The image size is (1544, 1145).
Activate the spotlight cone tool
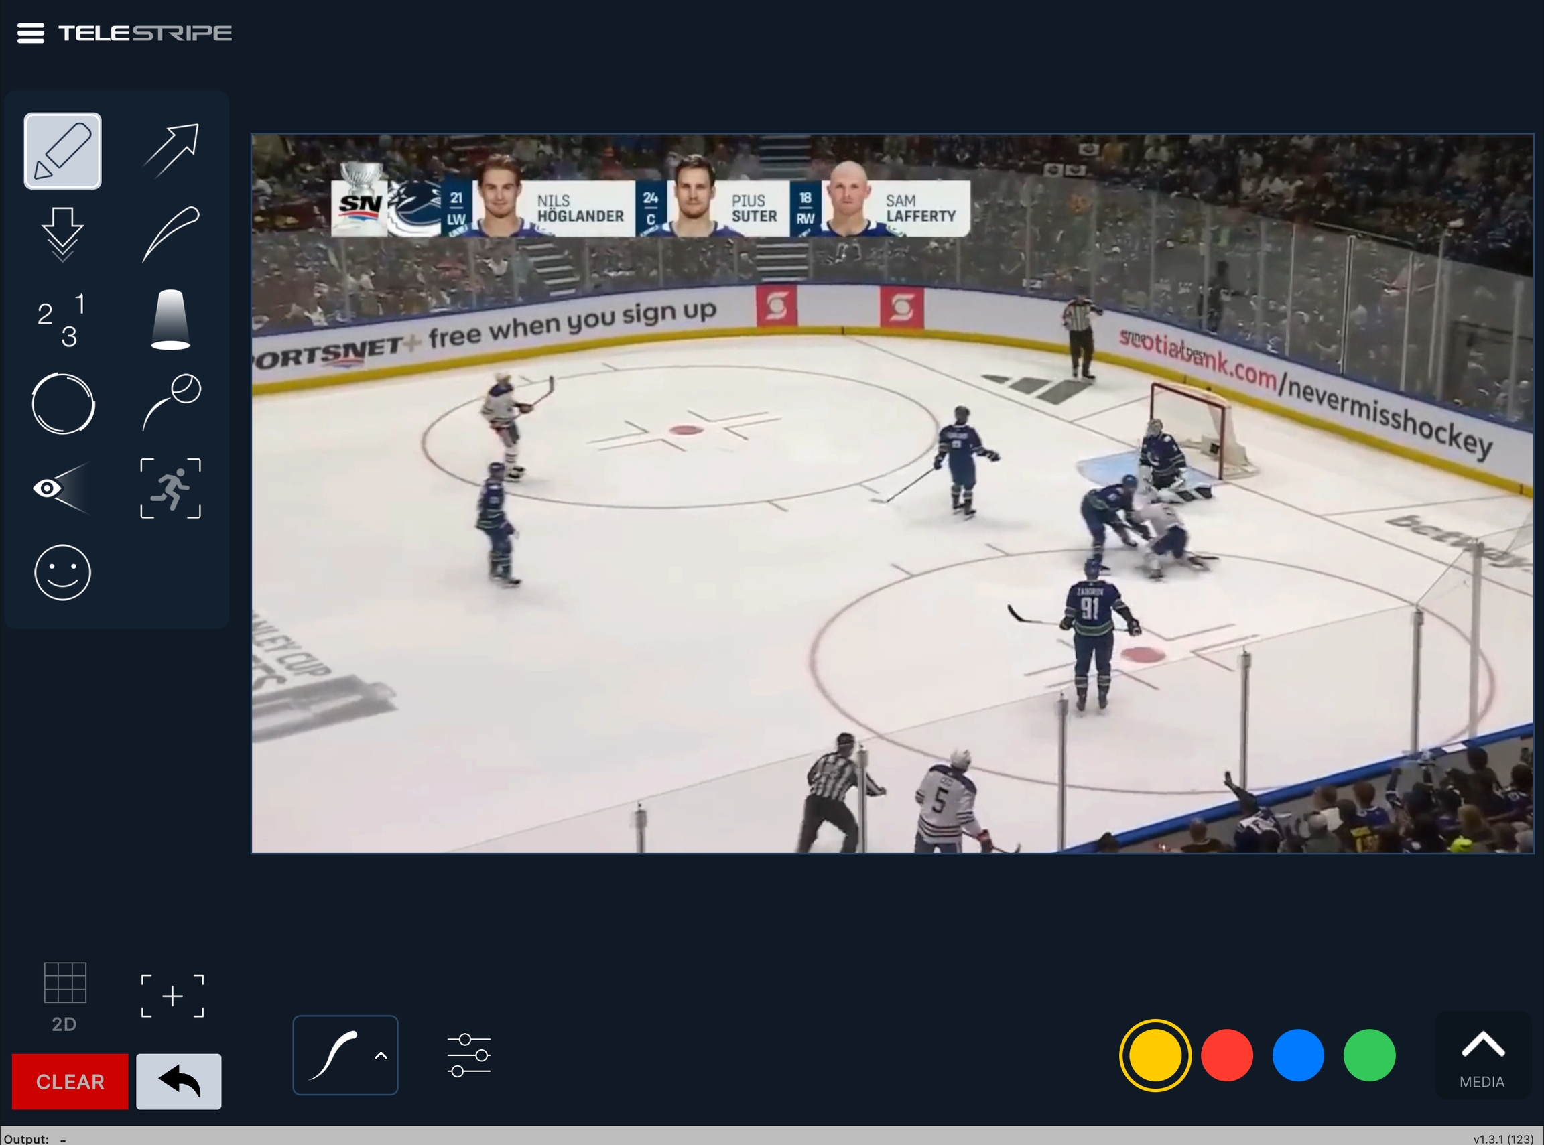point(171,320)
